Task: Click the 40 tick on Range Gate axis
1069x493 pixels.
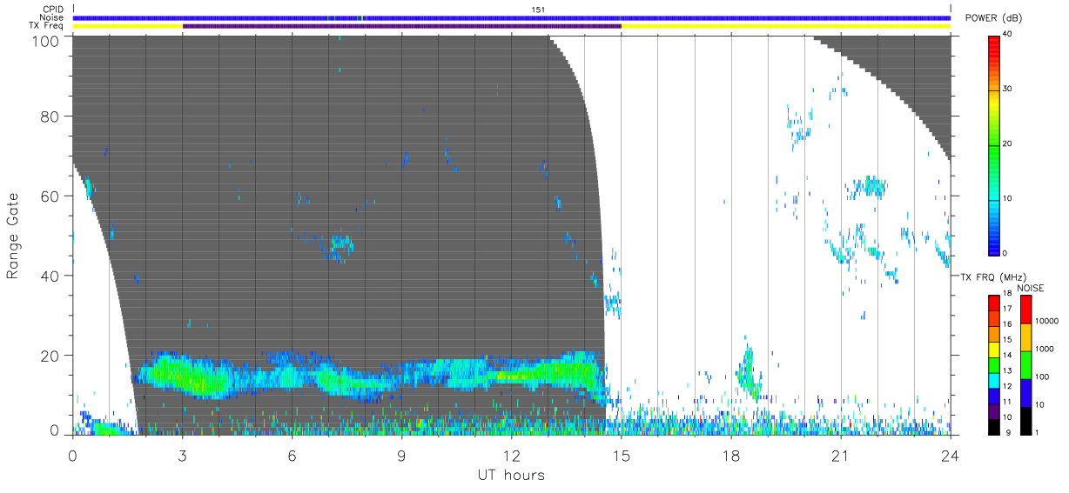Action: 51,276
